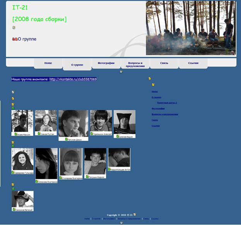This screenshot has width=241, height=225.
Task: Click Фотографии link in the footer
Action: [x=109, y=219]
